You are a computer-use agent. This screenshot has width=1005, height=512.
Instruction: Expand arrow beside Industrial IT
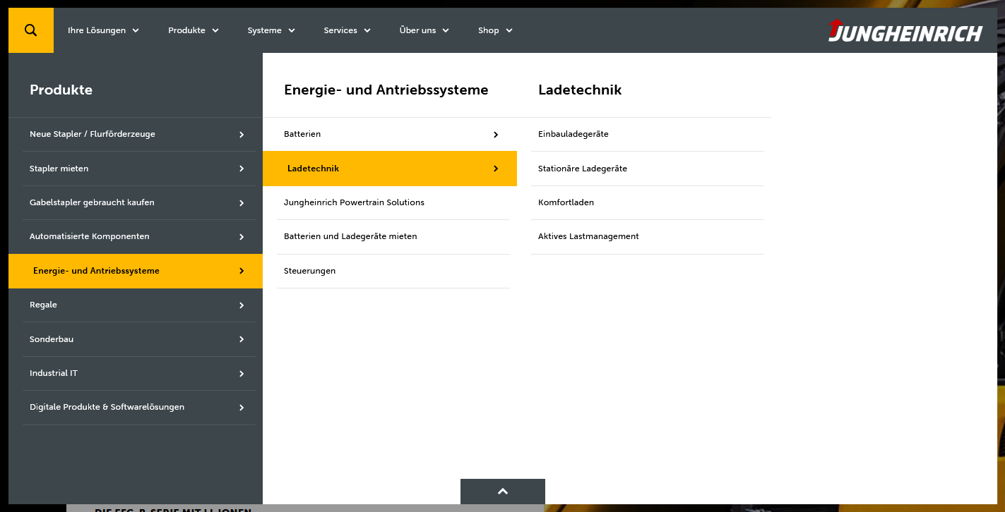tap(242, 374)
